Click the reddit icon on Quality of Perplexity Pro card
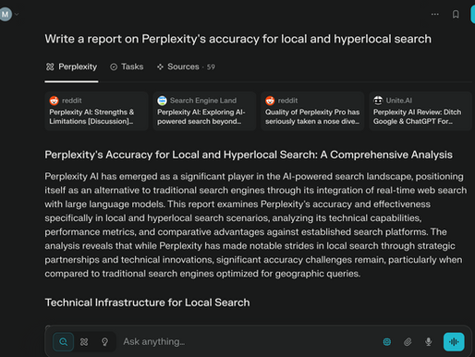Screen dimensions: 475x357 click(x=270, y=101)
